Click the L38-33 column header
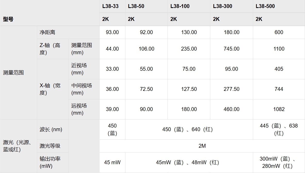Viewport: 305px width, 173px height. (110, 6)
